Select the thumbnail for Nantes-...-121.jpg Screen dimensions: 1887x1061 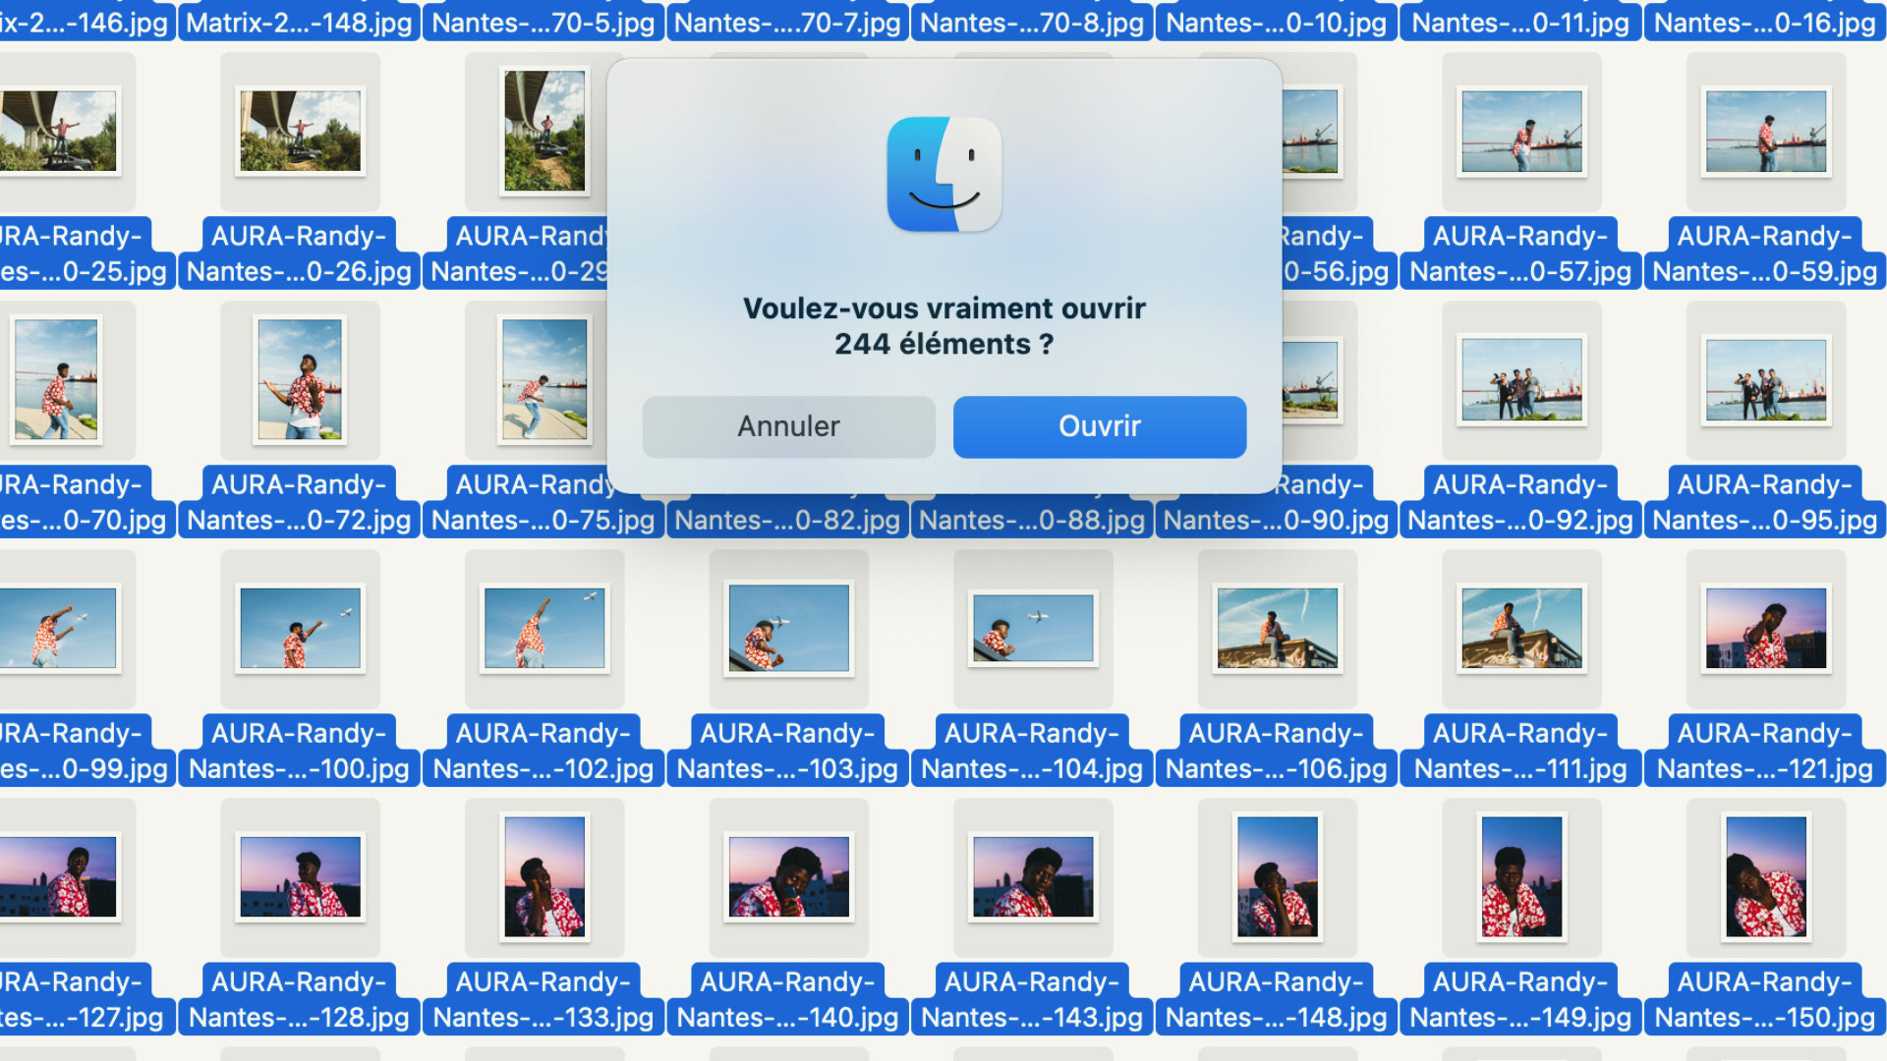coord(1766,628)
